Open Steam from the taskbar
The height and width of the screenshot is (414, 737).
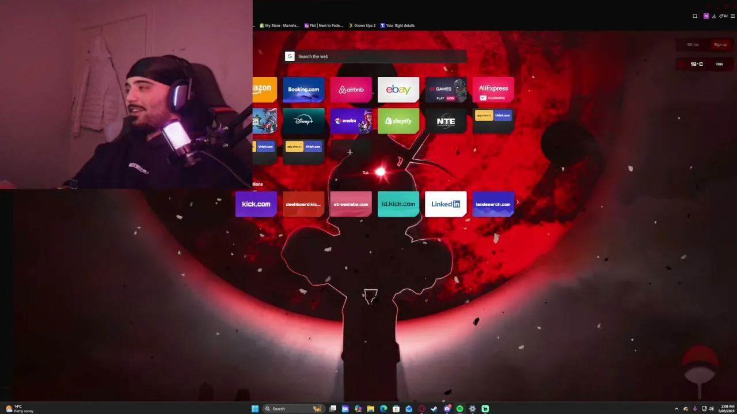(x=434, y=409)
